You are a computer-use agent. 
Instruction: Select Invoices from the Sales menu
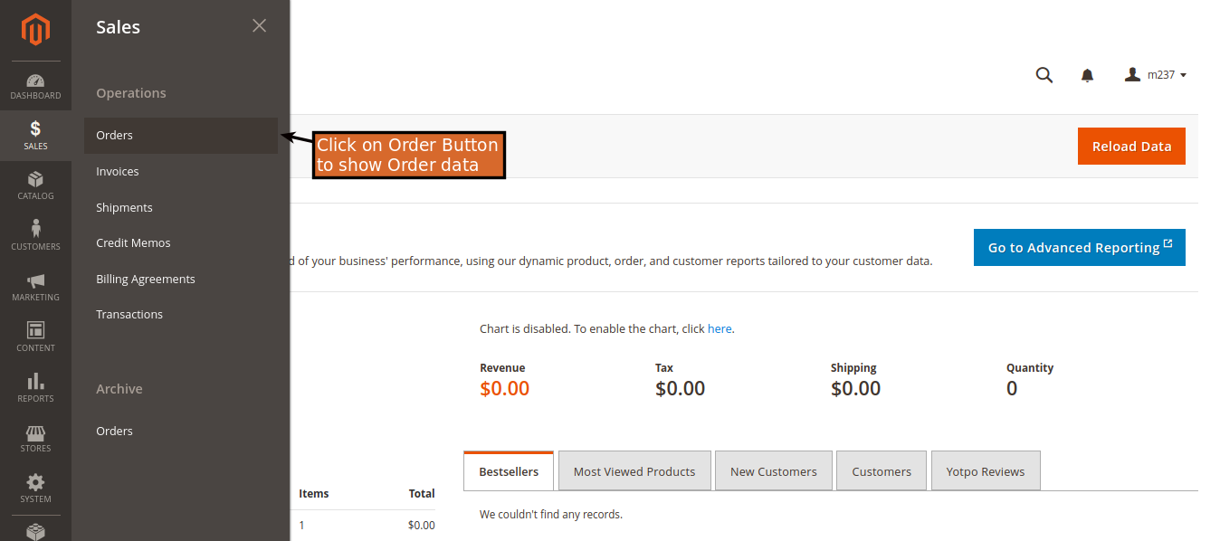[x=119, y=171]
